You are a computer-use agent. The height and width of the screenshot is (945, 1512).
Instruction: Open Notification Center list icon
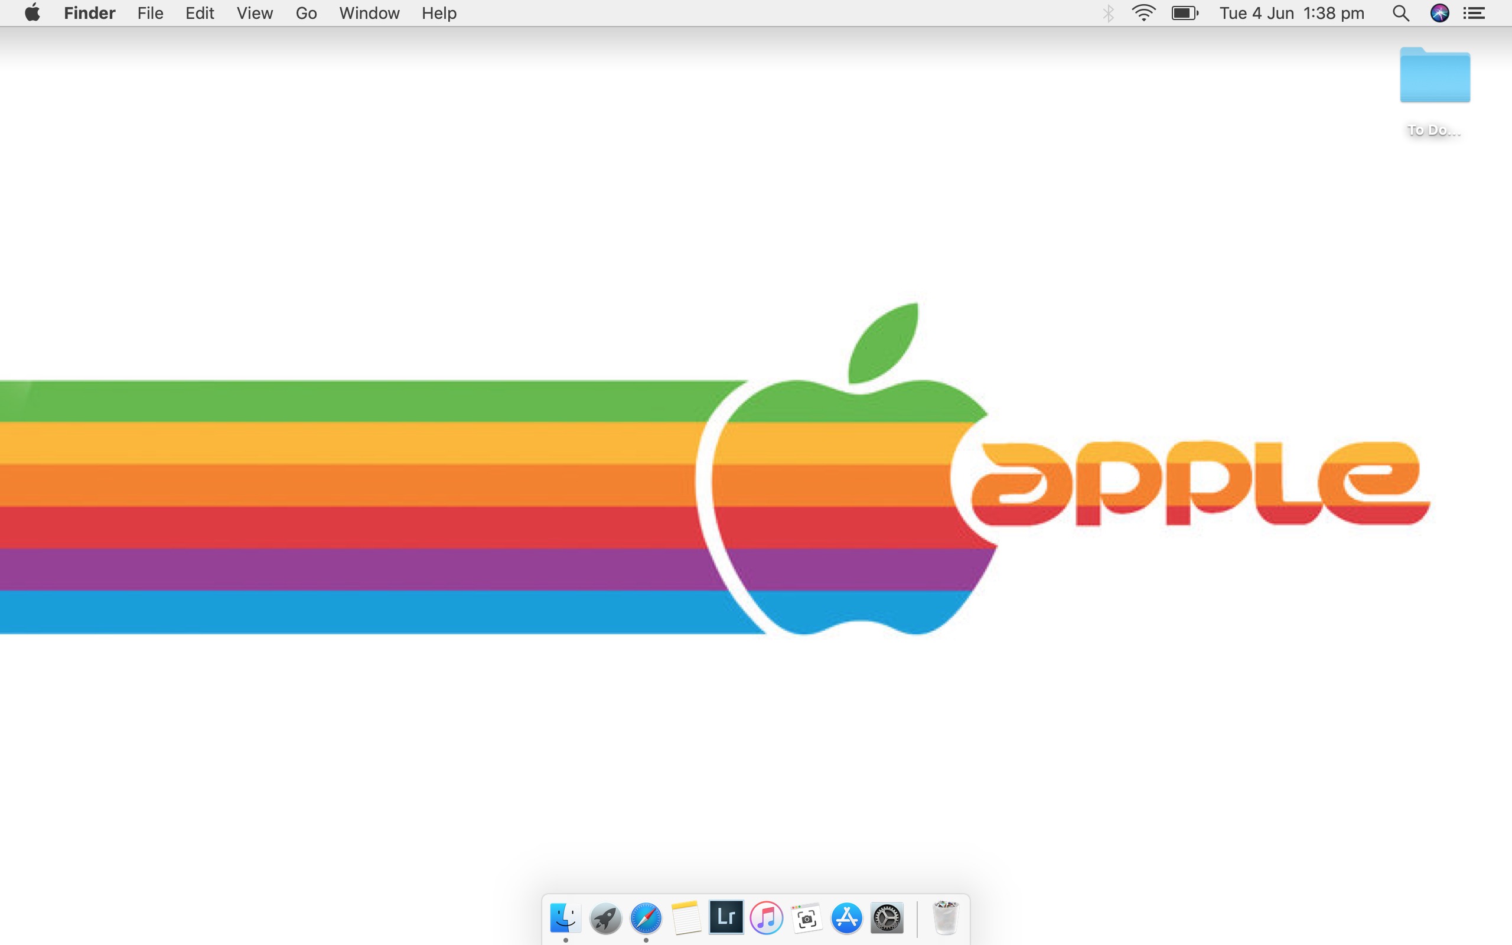coord(1474,13)
